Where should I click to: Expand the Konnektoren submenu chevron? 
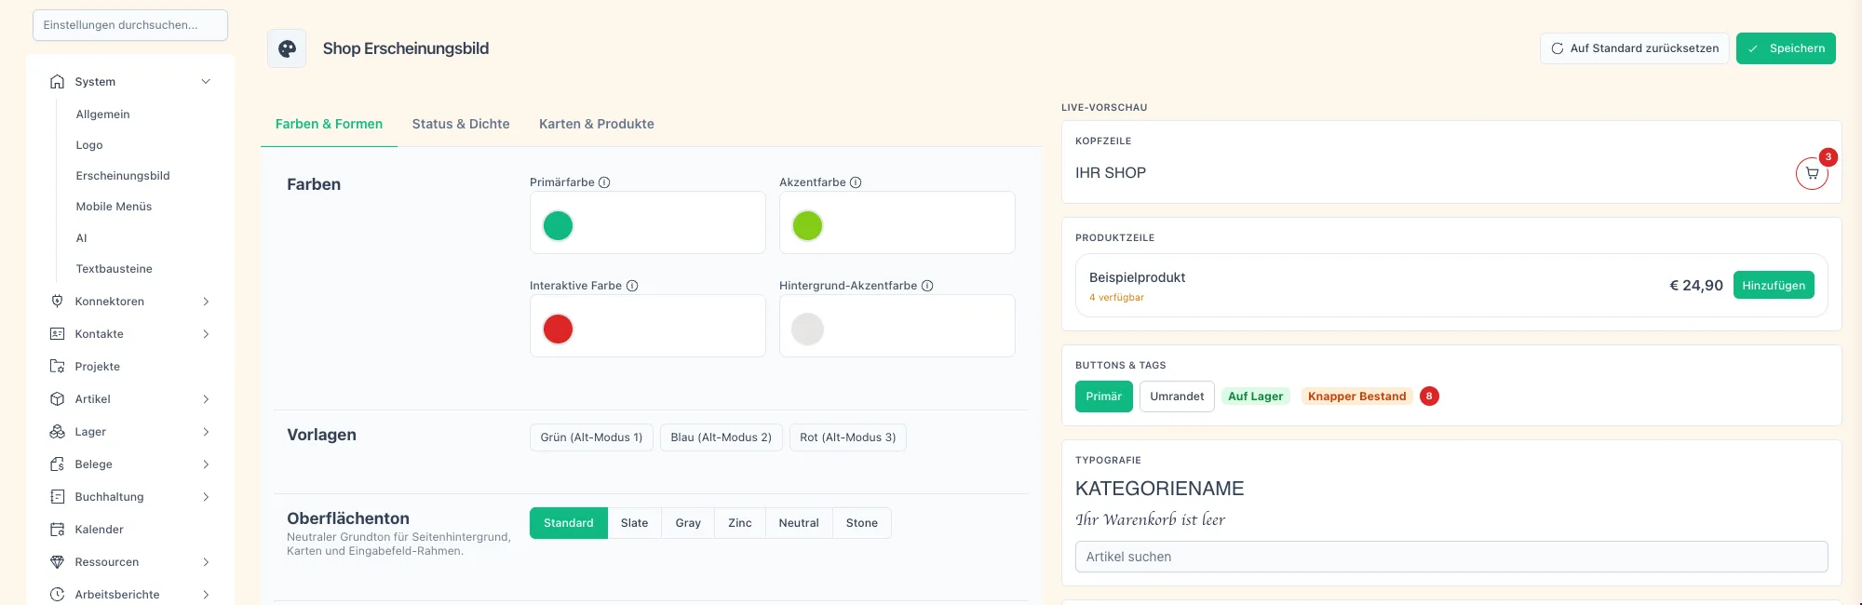[x=206, y=302]
